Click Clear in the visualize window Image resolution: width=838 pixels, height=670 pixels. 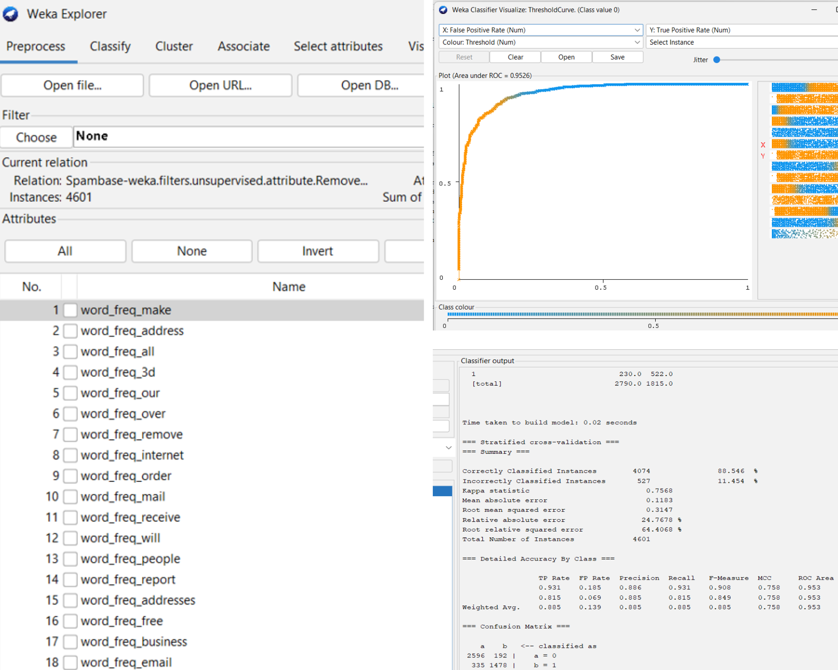click(515, 57)
